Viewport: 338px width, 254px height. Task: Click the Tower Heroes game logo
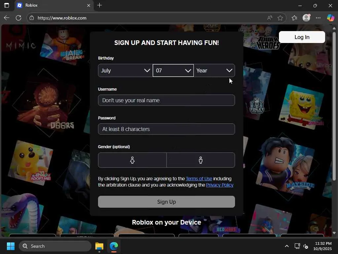(x=268, y=43)
